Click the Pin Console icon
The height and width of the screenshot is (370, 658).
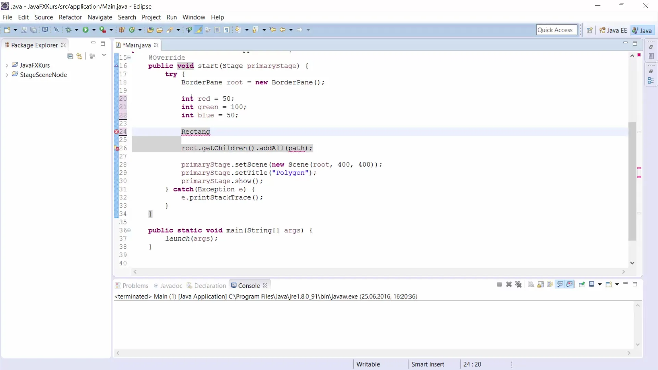582,284
